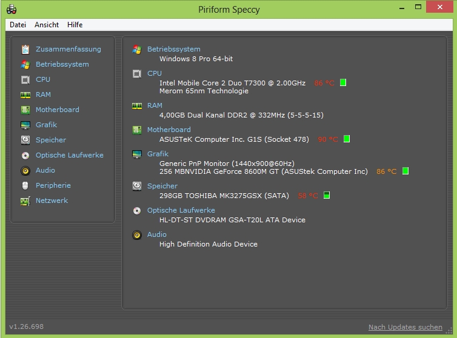This screenshot has height=338, width=457.
Task: Click Speicher heading in summary panel
Action: [x=162, y=186]
